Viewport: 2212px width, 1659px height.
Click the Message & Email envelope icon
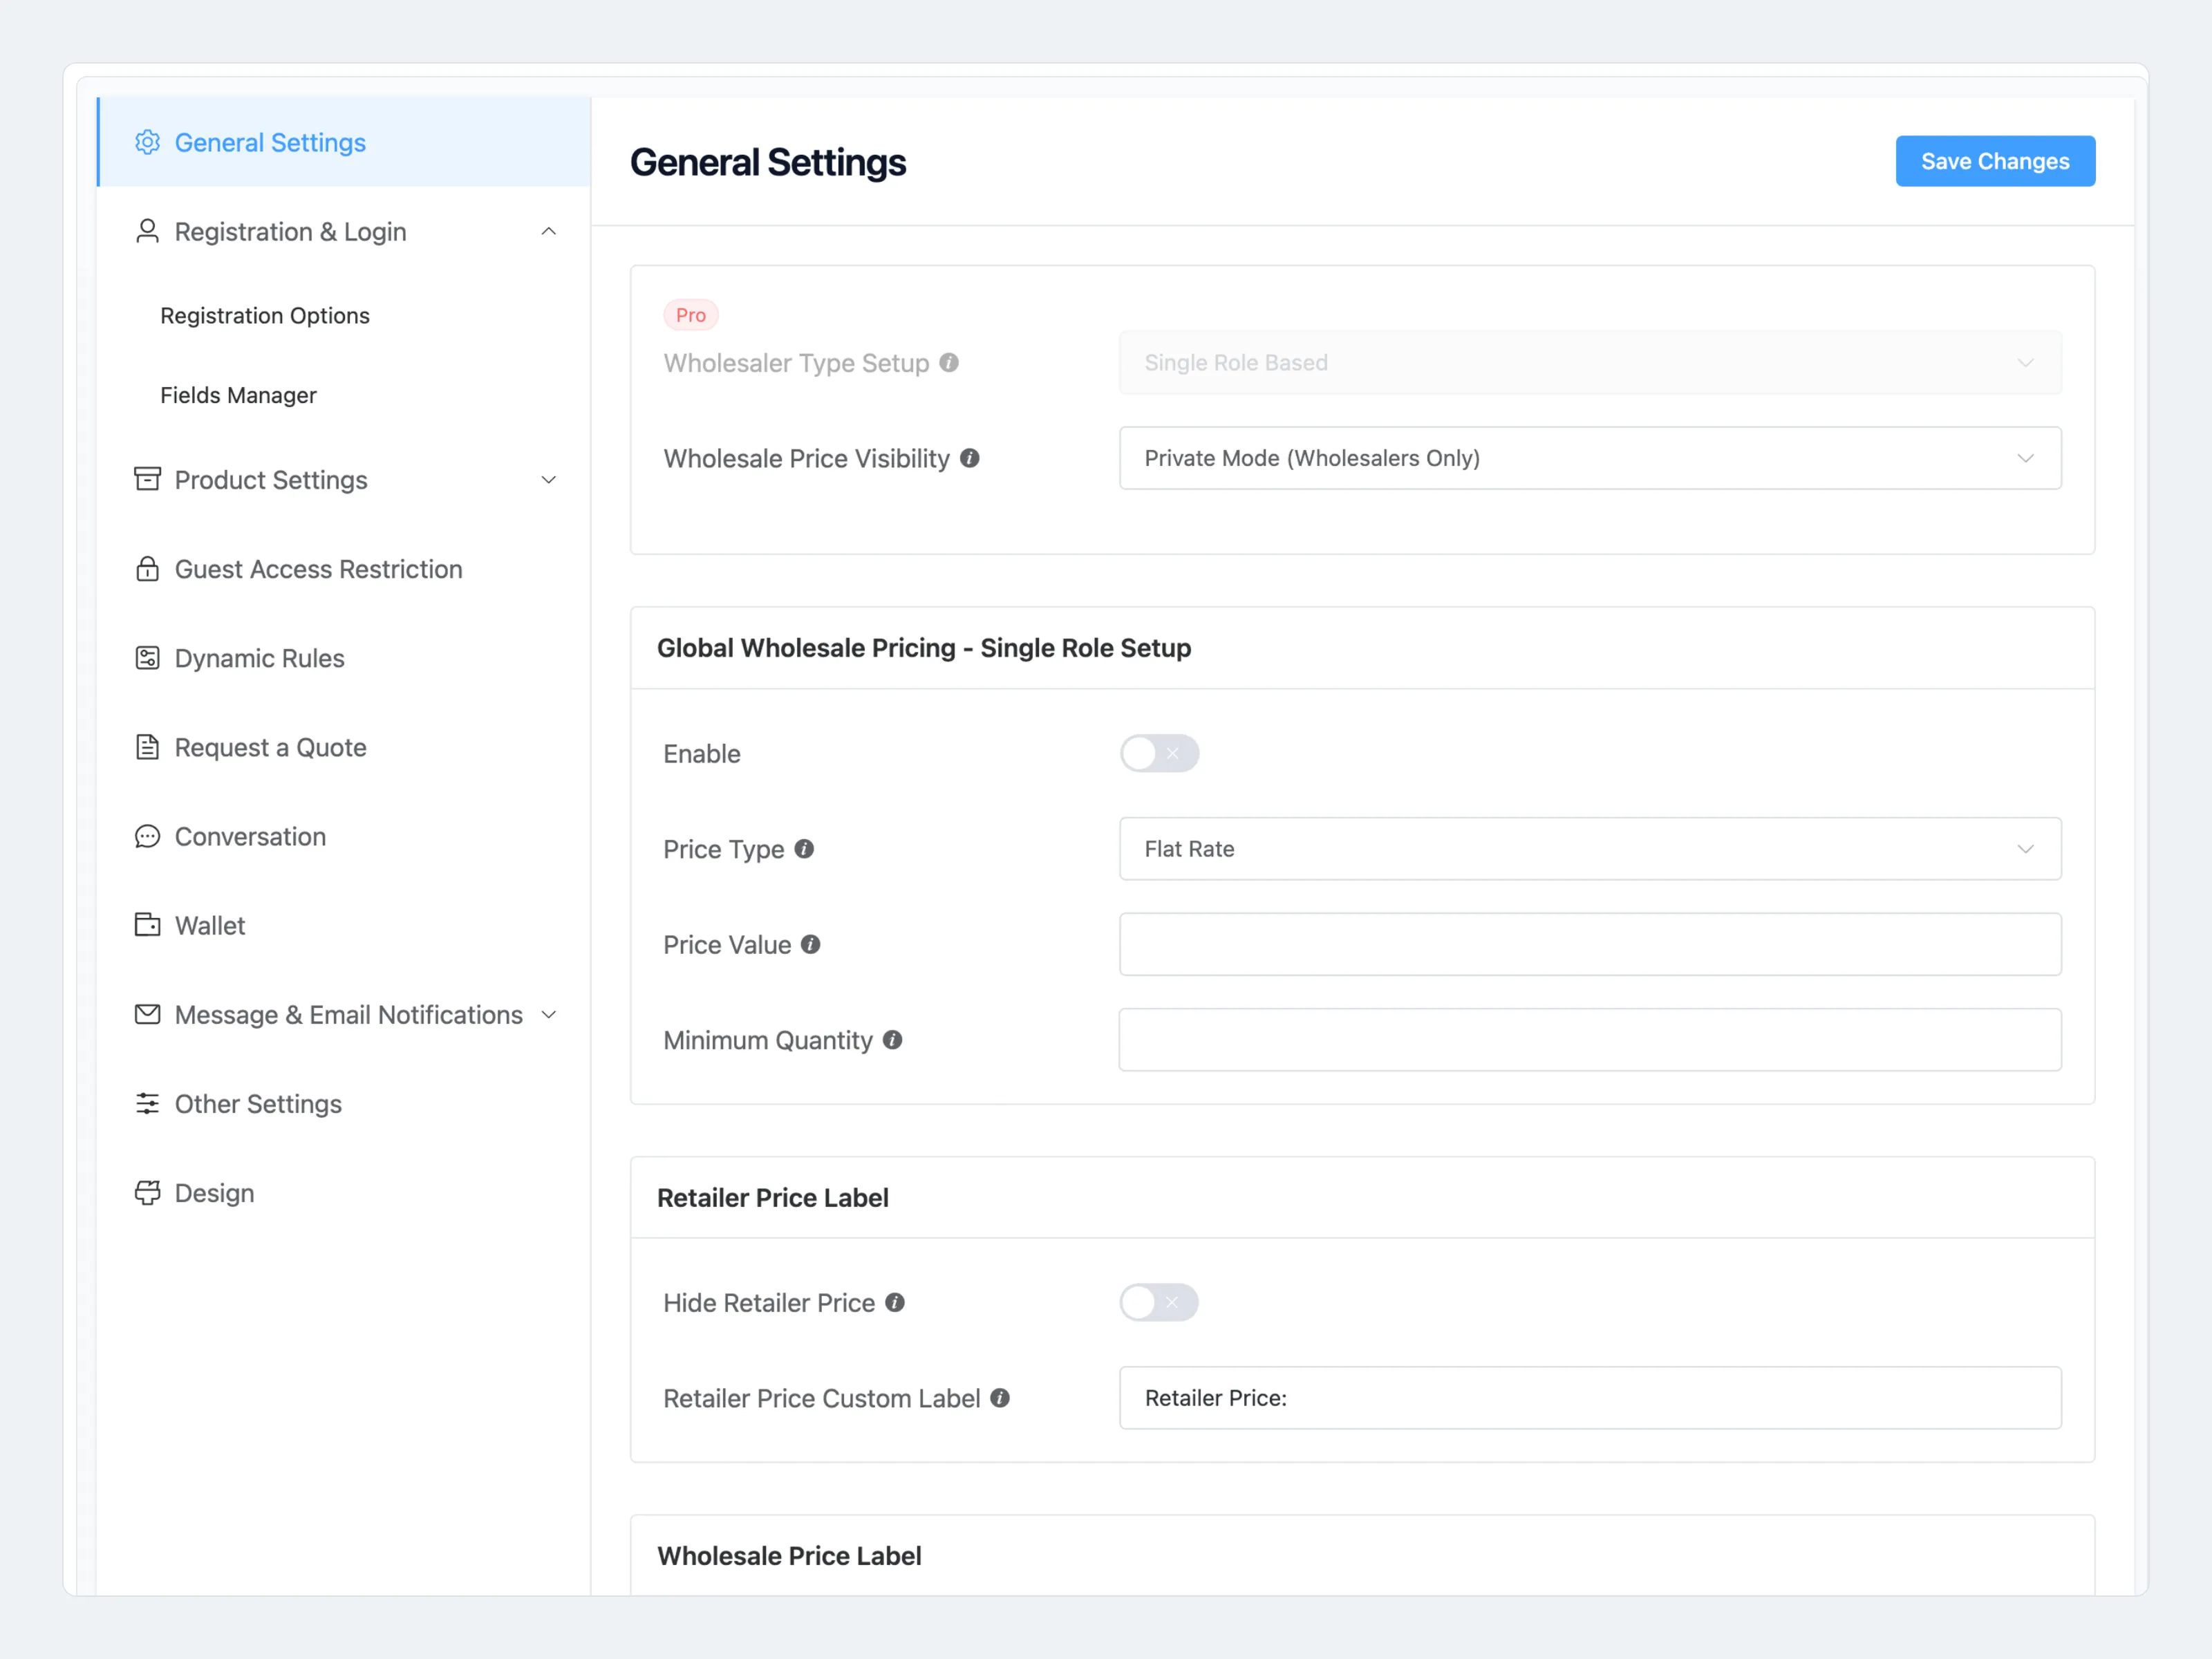click(148, 1014)
